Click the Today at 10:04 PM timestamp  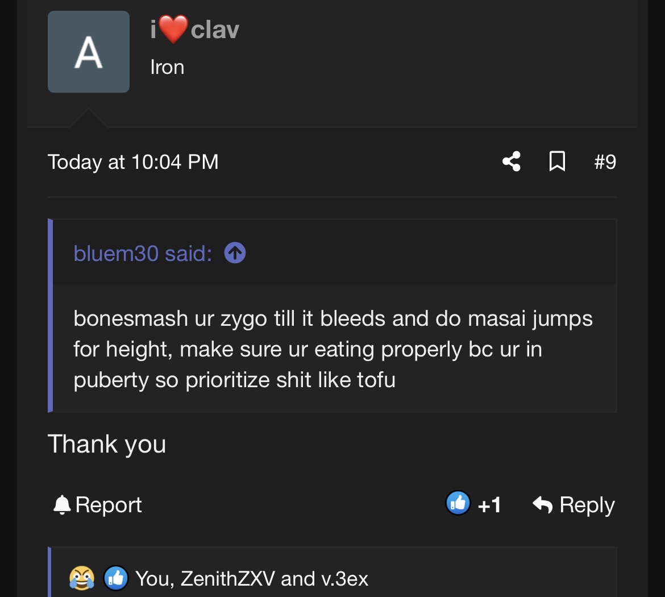tap(133, 161)
